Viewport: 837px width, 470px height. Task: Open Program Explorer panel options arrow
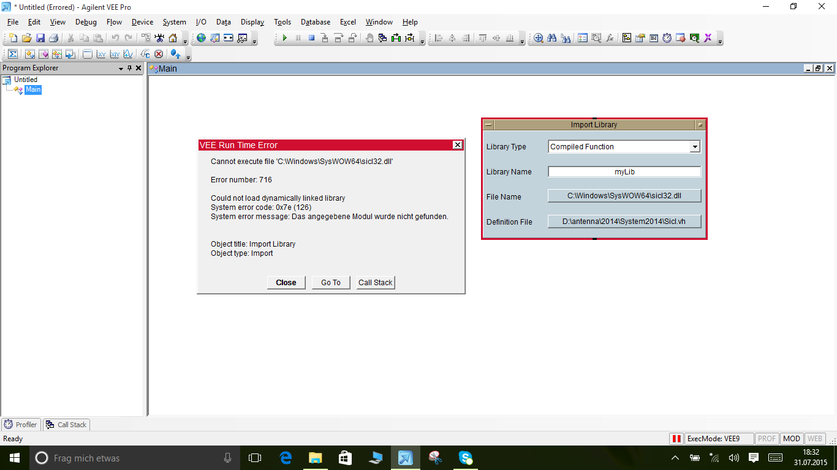pyautogui.click(x=121, y=69)
